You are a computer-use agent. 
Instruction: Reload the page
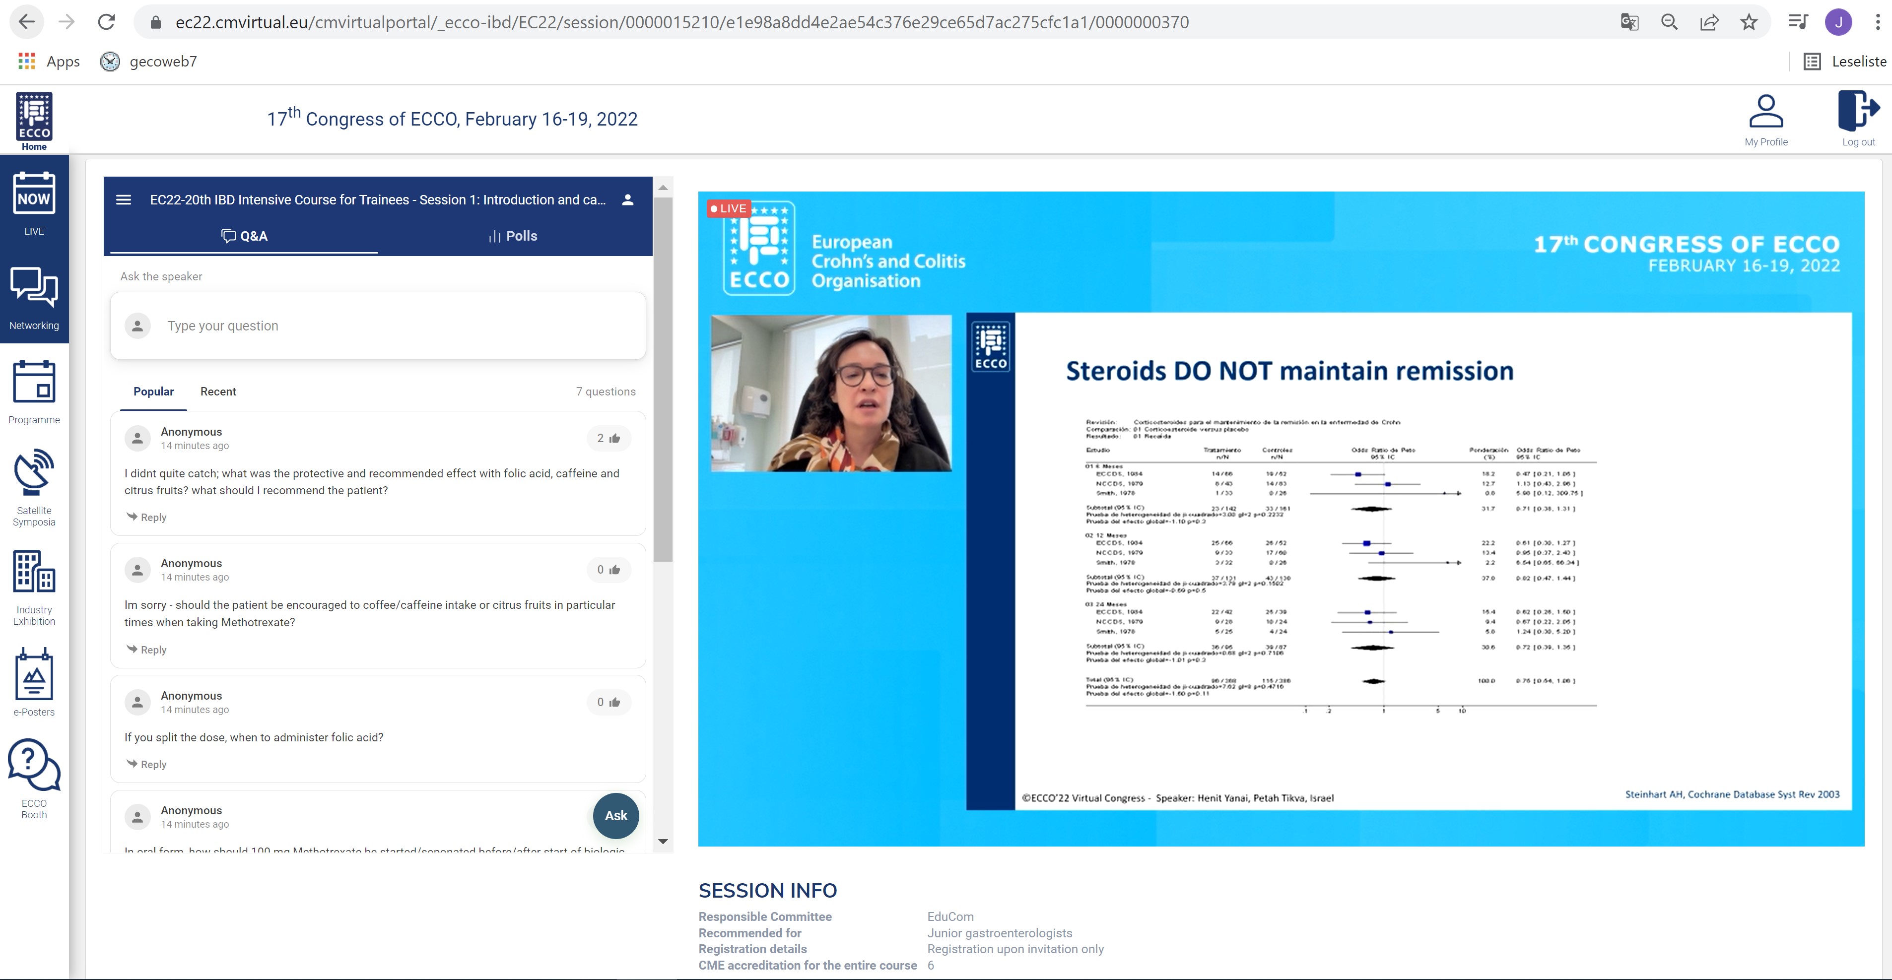(x=107, y=22)
